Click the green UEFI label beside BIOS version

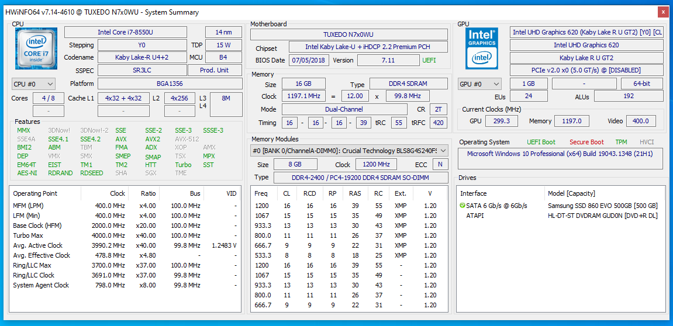[x=429, y=60]
